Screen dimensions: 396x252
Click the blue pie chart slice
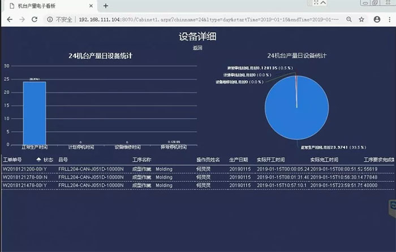coord(305,113)
